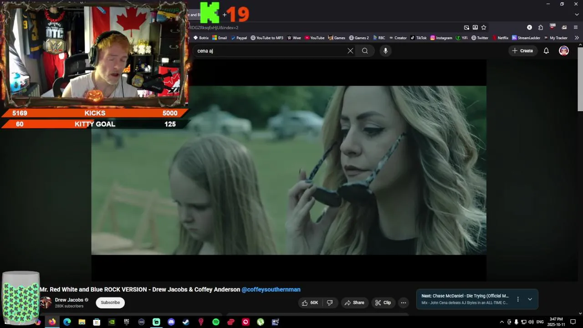The height and width of the screenshot is (328, 583).
Task: Clear the YouTube search box text
Action: (x=350, y=51)
